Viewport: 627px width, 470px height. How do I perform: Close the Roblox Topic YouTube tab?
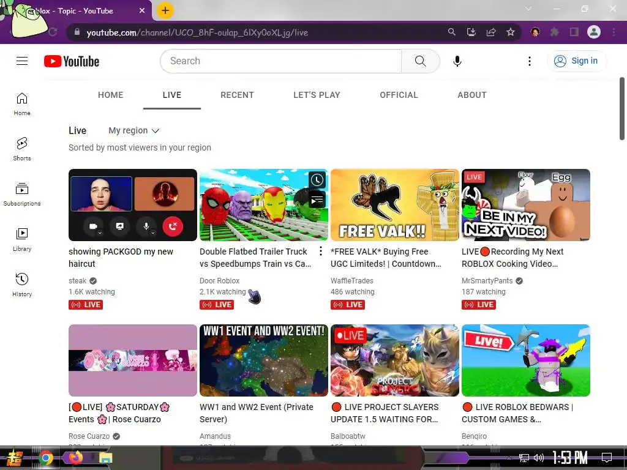pyautogui.click(x=142, y=11)
